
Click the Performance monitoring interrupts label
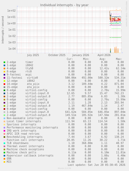tap(32, 128)
